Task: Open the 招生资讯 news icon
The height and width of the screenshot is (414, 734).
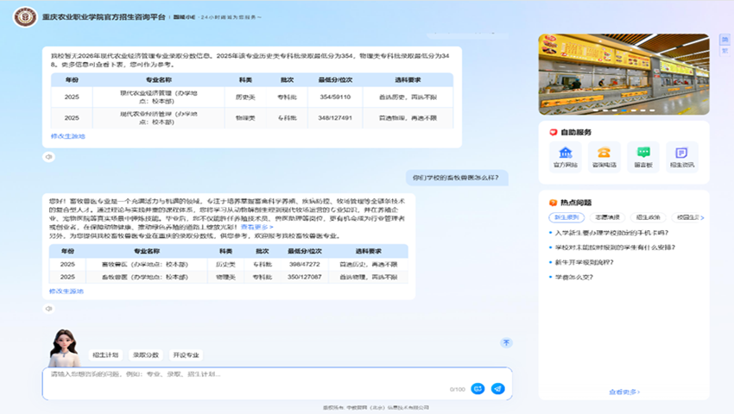Action: pyautogui.click(x=681, y=155)
